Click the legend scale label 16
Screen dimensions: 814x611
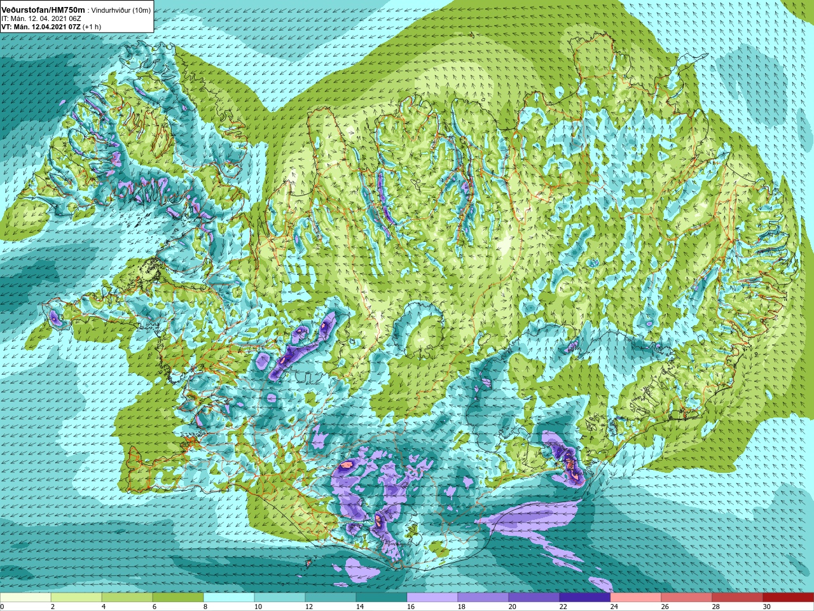pyautogui.click(x=410, y=607)
